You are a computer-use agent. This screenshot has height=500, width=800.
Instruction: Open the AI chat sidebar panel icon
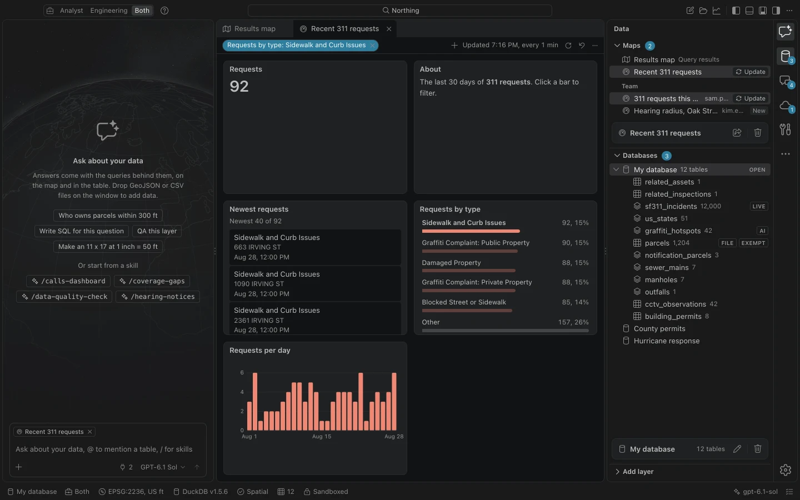click(785, 32)
